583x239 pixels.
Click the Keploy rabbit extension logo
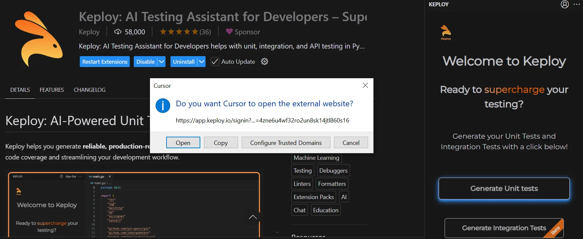click(39, 39)
